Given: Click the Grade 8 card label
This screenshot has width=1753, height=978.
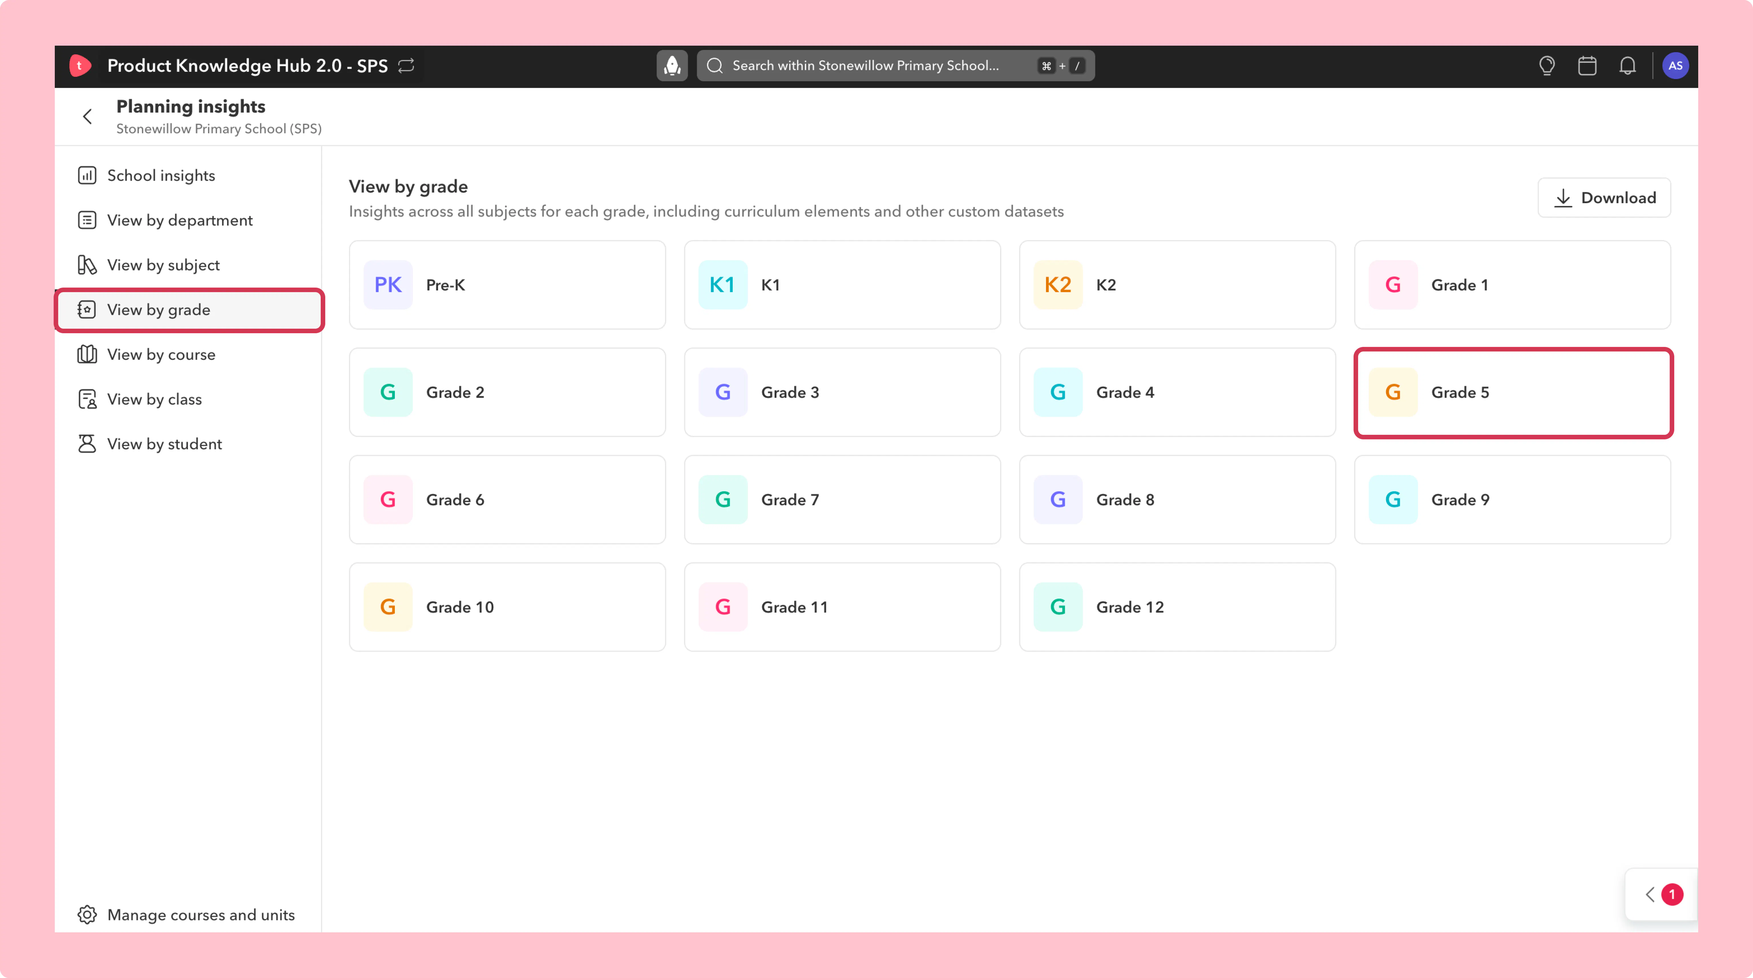Looking at the screenshot, I should point(1125,500).
